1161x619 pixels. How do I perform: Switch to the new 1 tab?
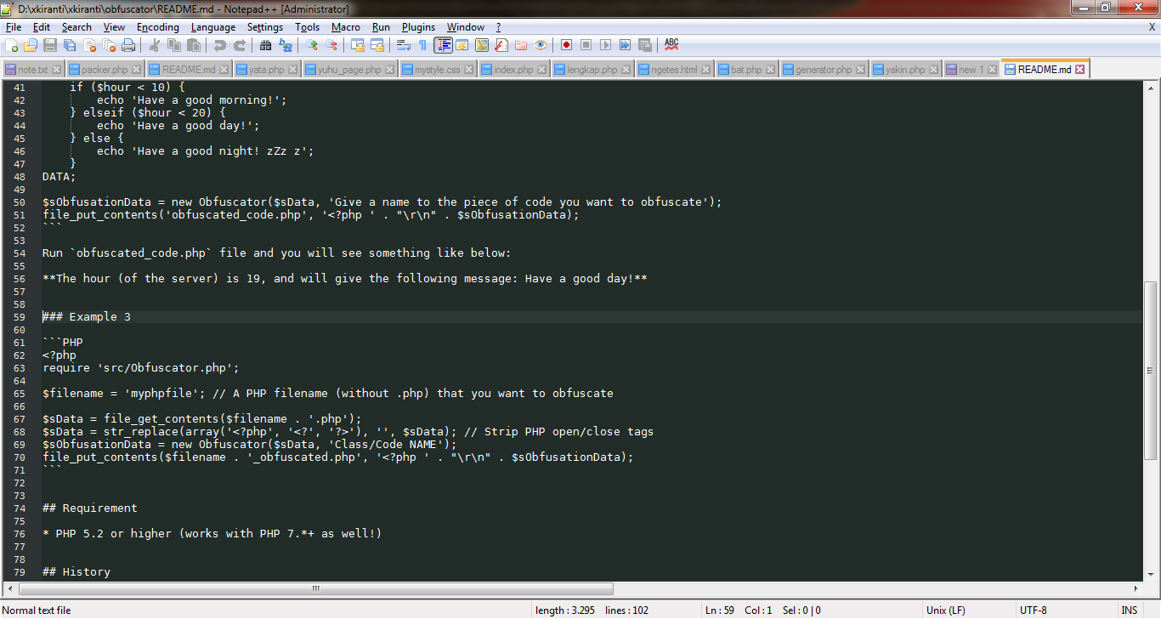coord(971,70)
